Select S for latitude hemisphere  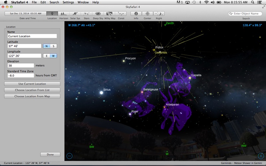54,46
